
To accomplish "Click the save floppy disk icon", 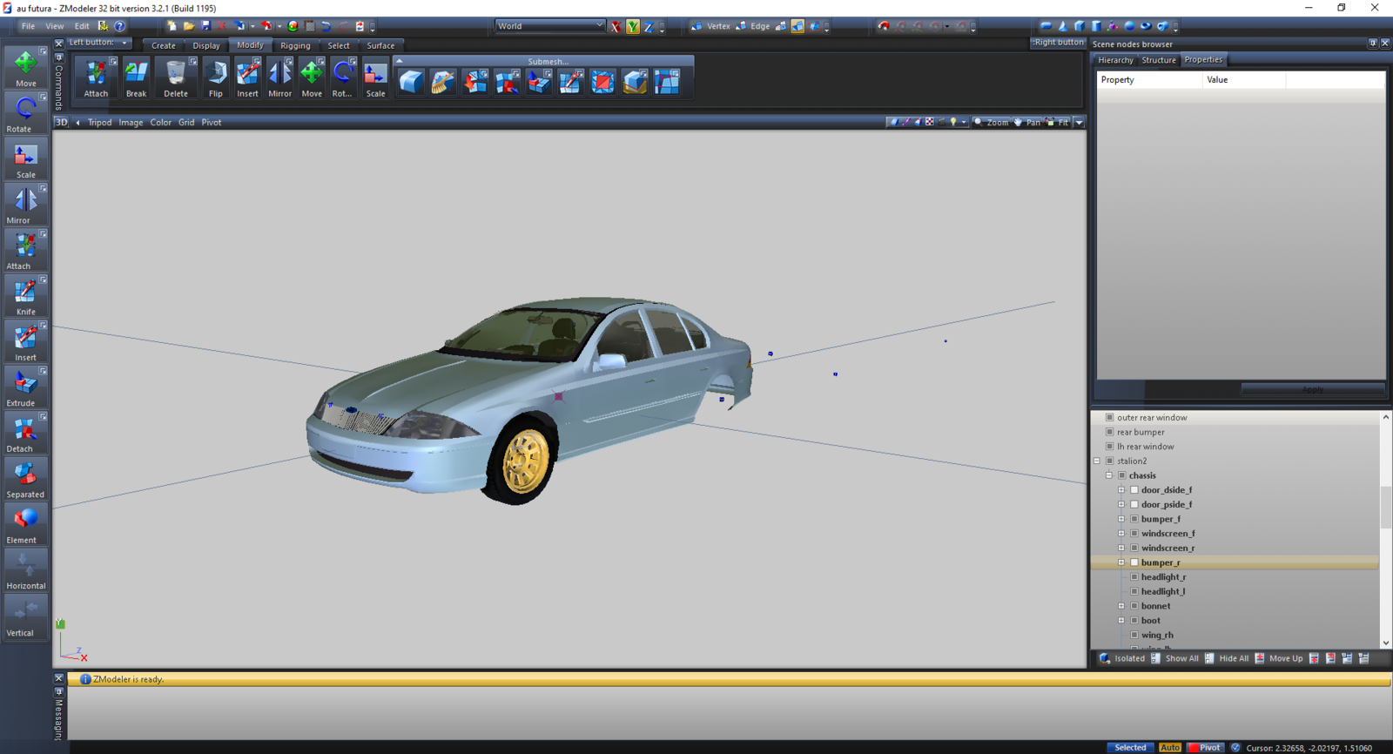I will 205,26.
